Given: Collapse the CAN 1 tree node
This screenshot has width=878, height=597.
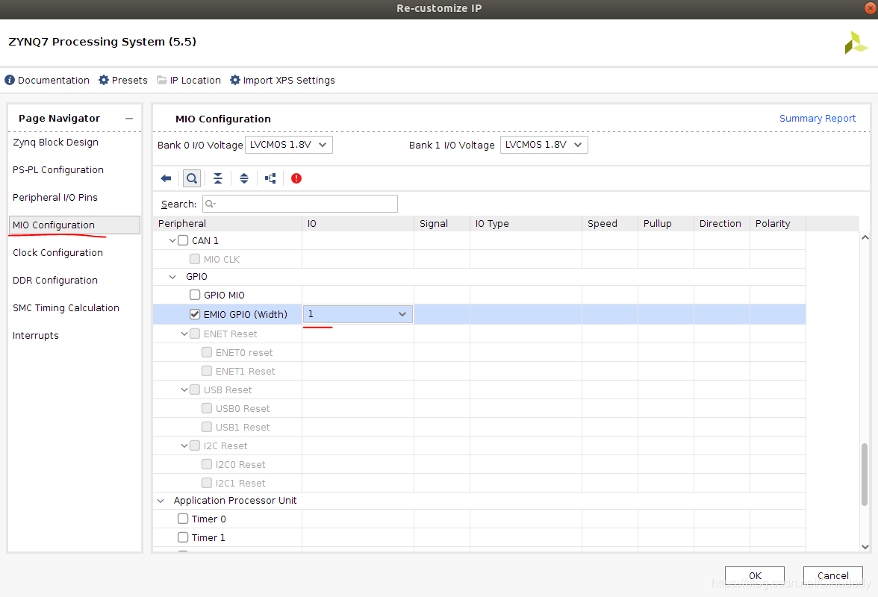Looking at the screenshot, I should coord(172,240).
